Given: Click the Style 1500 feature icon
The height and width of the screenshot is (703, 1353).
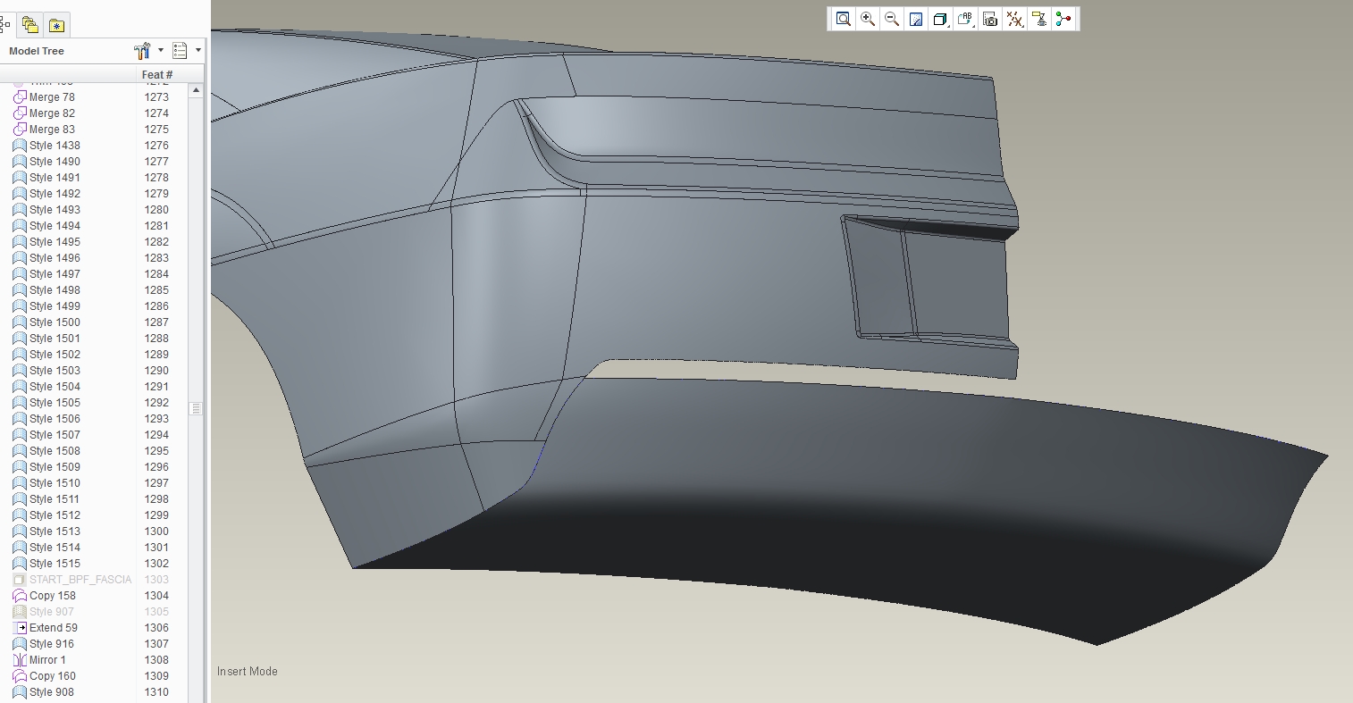Looking at the screenshot, I should click(20, 322).
